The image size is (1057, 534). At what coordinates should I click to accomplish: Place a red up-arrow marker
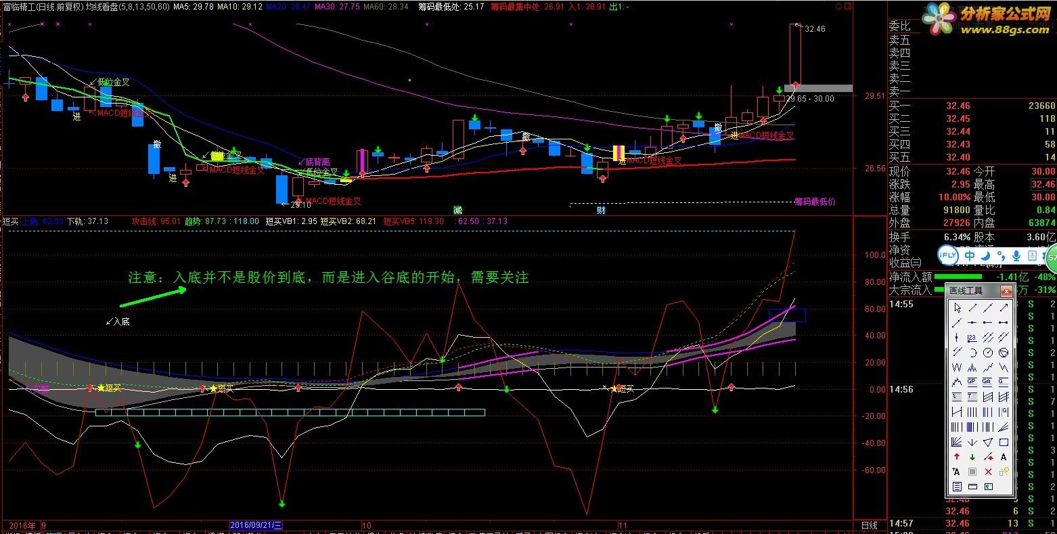coord(957,457)
